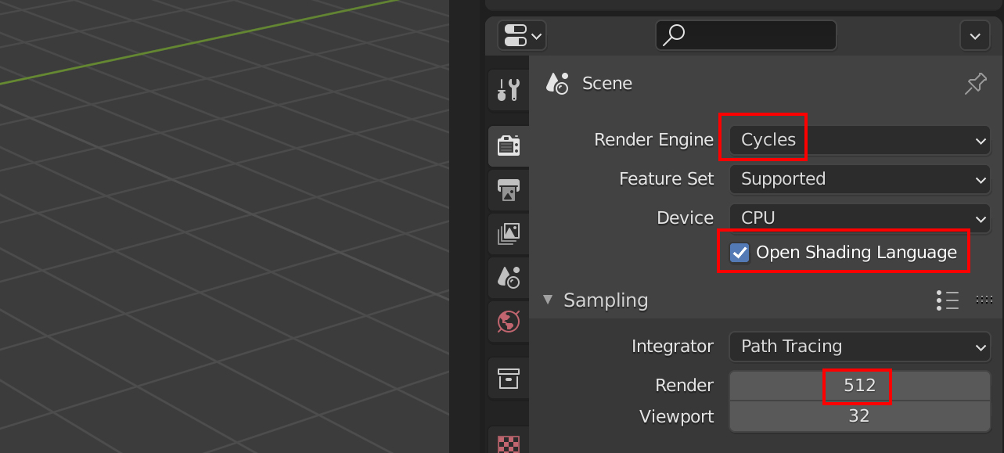Open the Sampling presets menu

pos(948,300)
